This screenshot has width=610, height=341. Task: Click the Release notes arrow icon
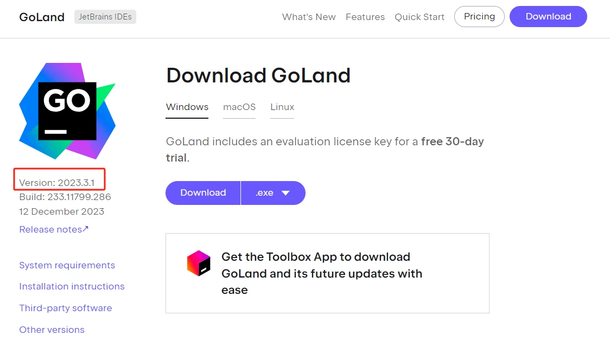click(86, 229)
